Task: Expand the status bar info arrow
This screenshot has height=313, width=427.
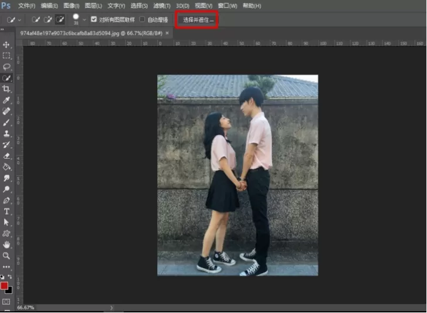Action: point(111,308)
